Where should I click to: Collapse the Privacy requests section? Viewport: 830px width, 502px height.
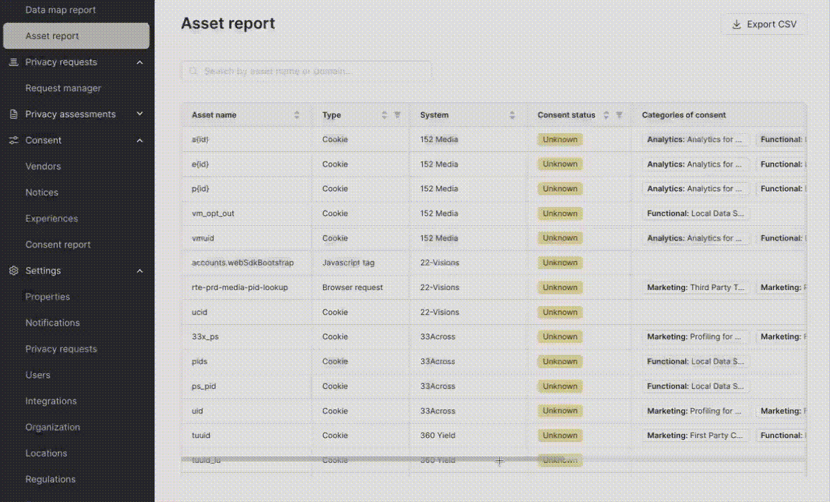(x=139, y=62)
